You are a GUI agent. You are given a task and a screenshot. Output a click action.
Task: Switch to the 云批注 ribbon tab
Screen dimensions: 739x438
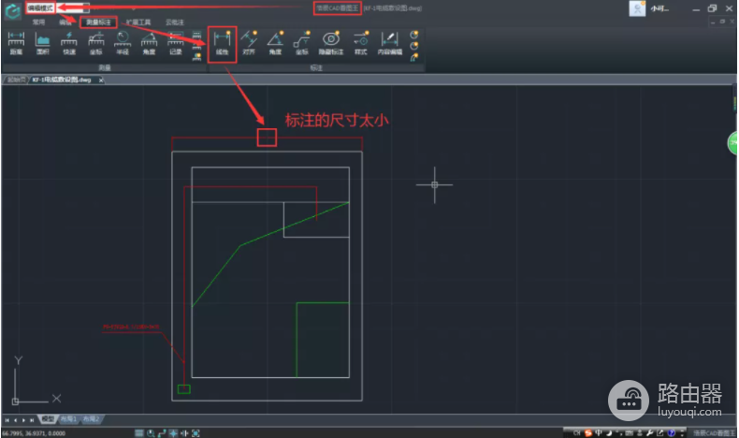coord(174,22)
